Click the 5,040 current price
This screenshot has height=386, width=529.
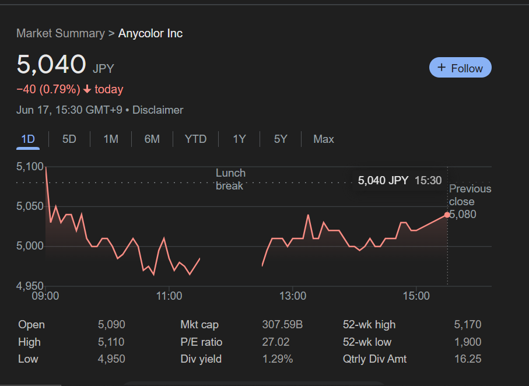click(51, 64)
